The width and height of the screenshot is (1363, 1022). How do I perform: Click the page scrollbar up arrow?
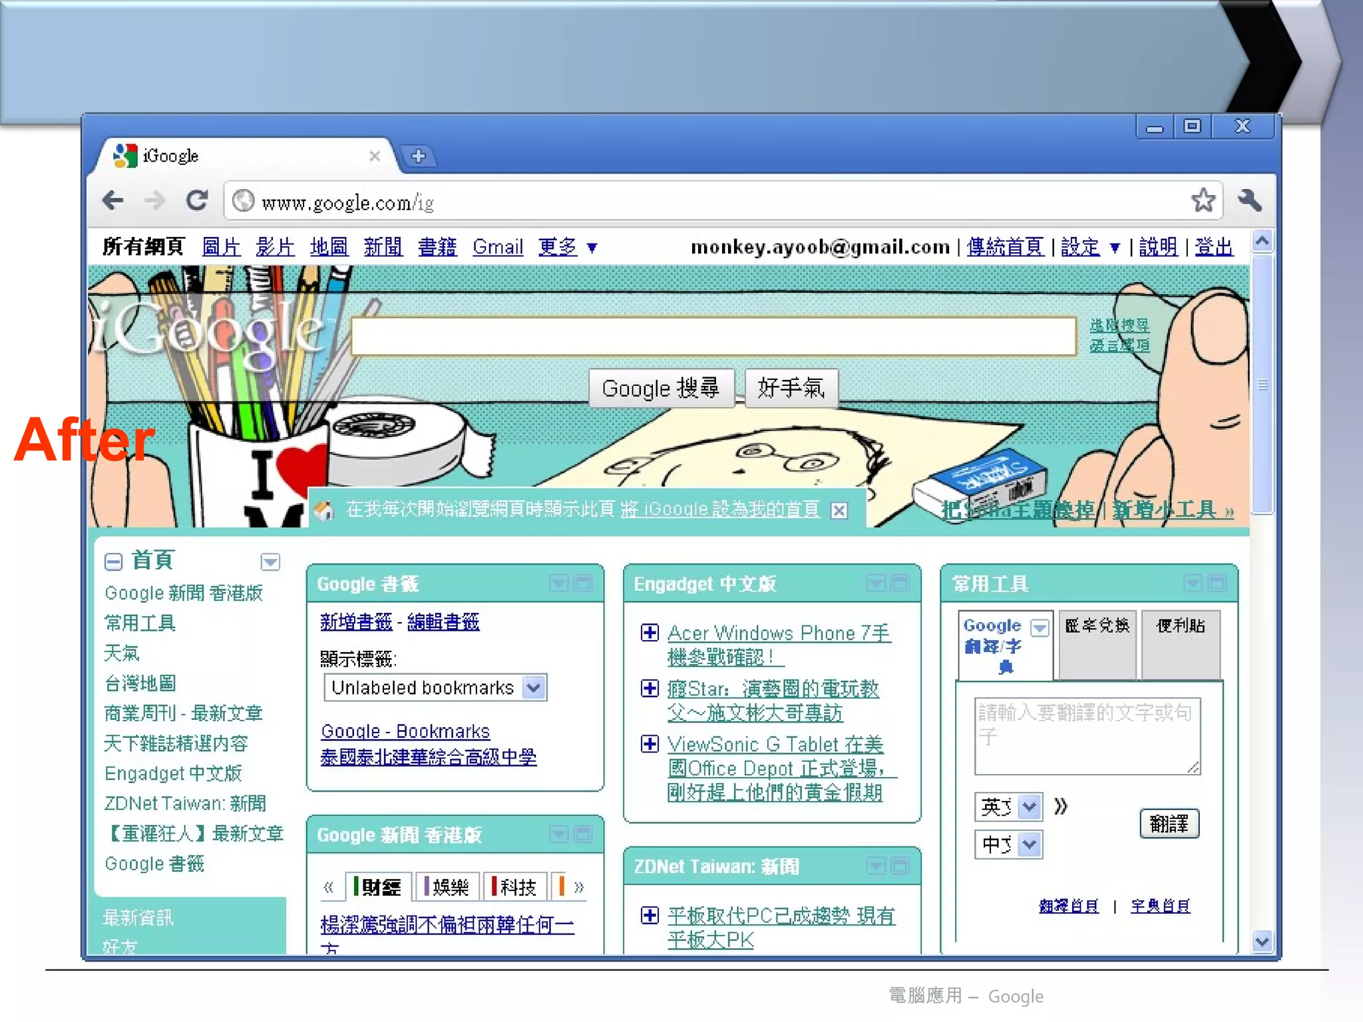(x=1262, y=241)
